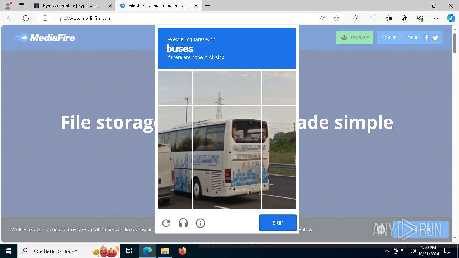Show hidden system tray icons

coord(387,251)
